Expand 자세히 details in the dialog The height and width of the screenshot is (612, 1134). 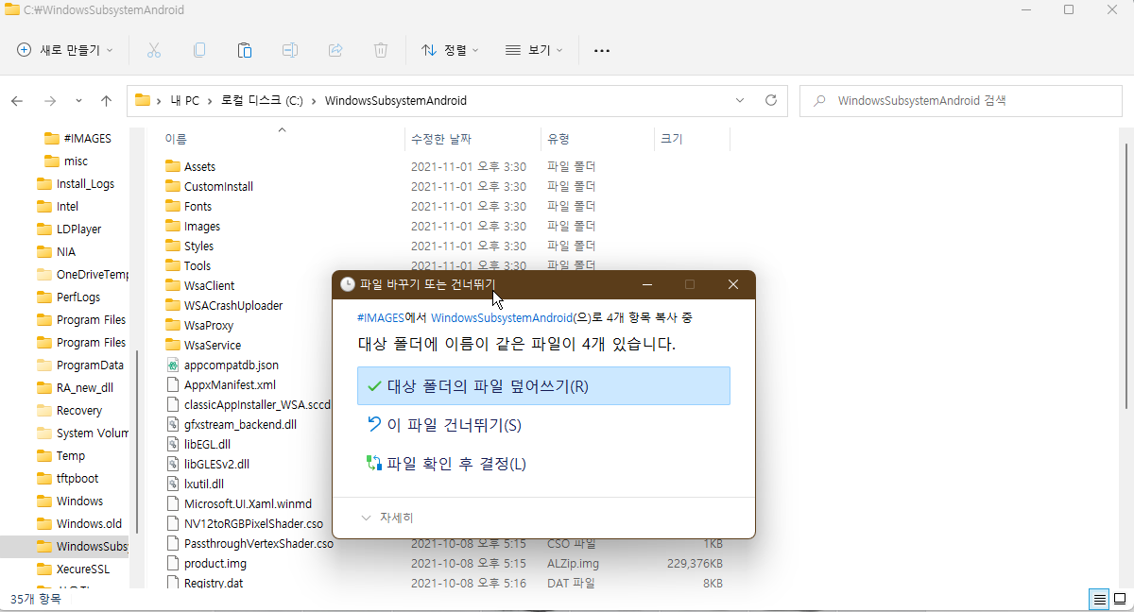tap(387, 518)
